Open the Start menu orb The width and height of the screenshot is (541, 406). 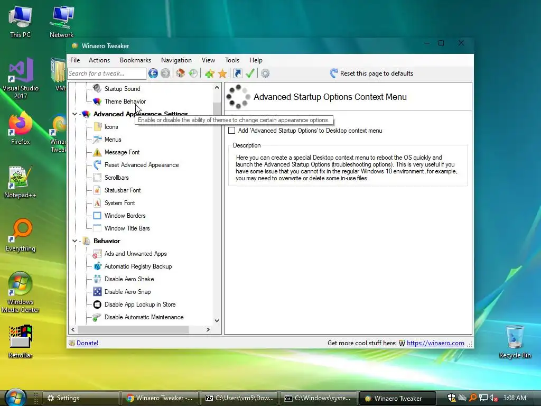tap(15, 398)
